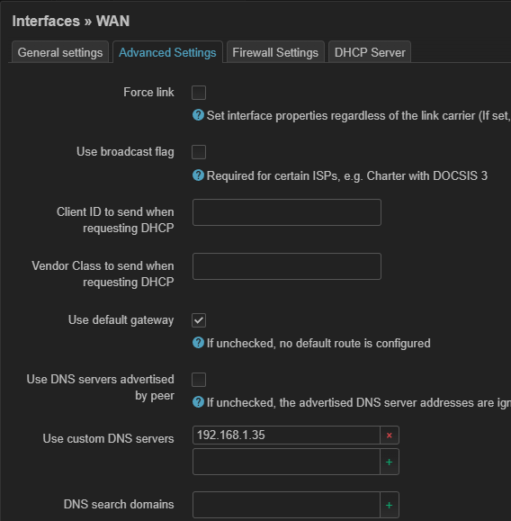Image resolution: width=511 pixels, height=521 pixels.
Task: Click the empty custom DNS server field
Action: 286,462
